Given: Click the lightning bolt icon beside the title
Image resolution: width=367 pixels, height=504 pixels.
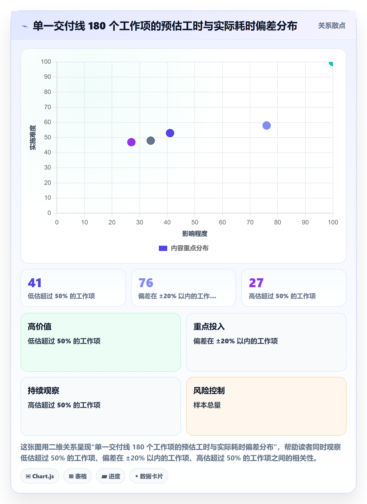Looking at the screenshot, I should 25,26.
